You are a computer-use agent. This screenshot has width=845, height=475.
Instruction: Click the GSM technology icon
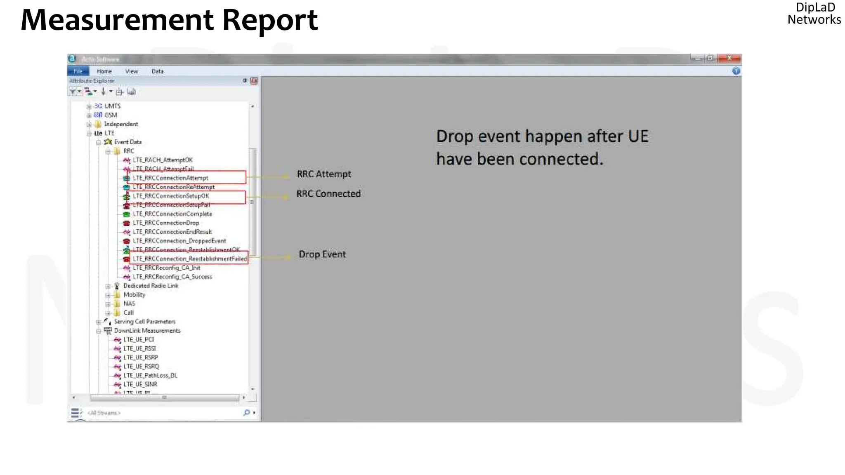98,115
